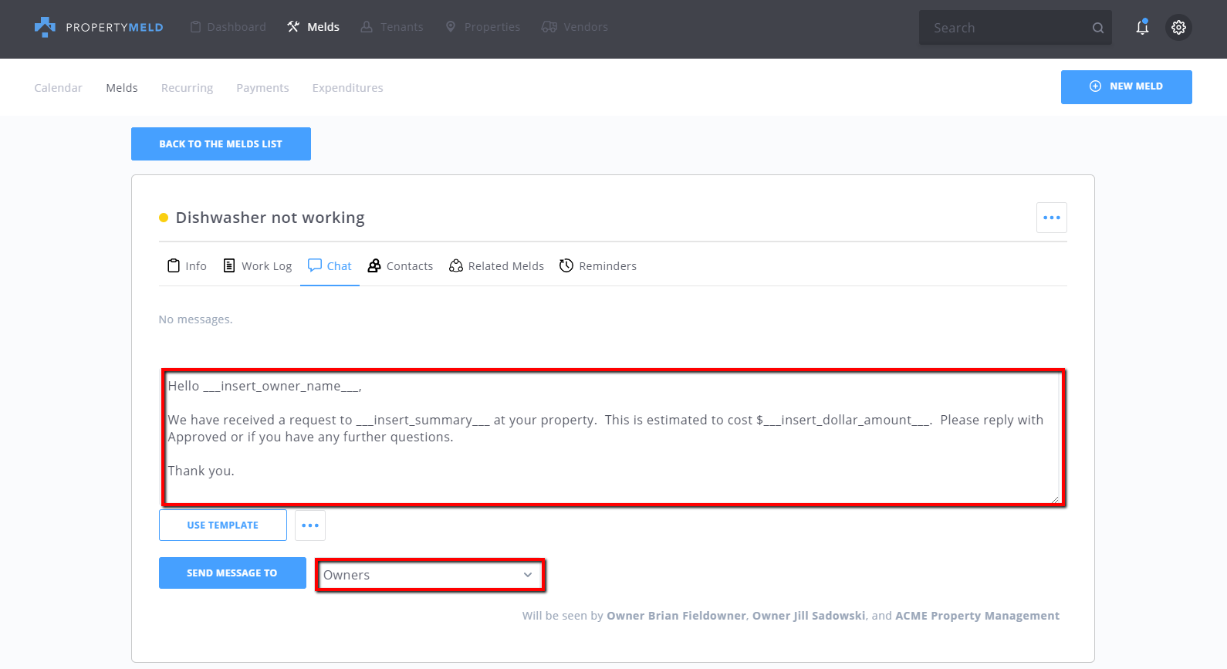
Task: Switch to Calendar sub-tab
Action: coord(58,88)
